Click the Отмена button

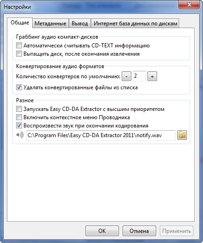click(139, 231)
